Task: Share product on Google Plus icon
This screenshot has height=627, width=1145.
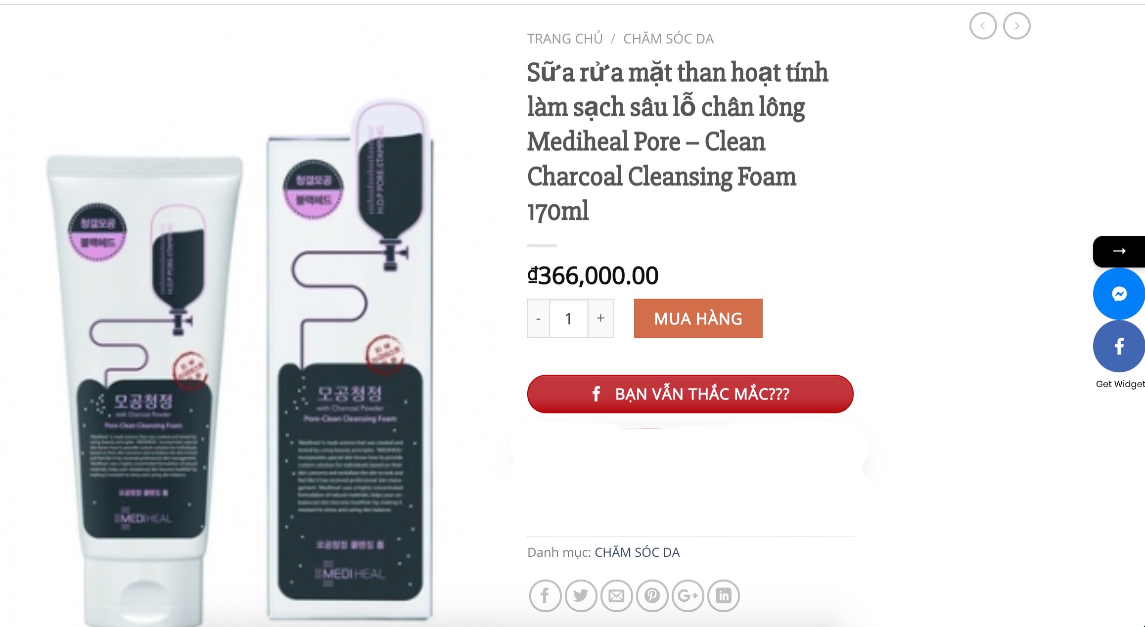Action: (x=688, y=596)
